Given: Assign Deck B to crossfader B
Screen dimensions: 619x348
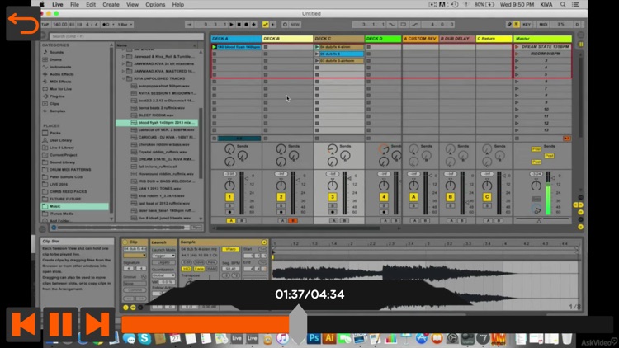Looking at the screenshot, I should pyautogui.click(x=292, y=220).
